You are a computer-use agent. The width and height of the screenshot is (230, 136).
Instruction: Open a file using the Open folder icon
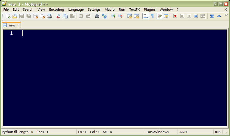point(15,16)
